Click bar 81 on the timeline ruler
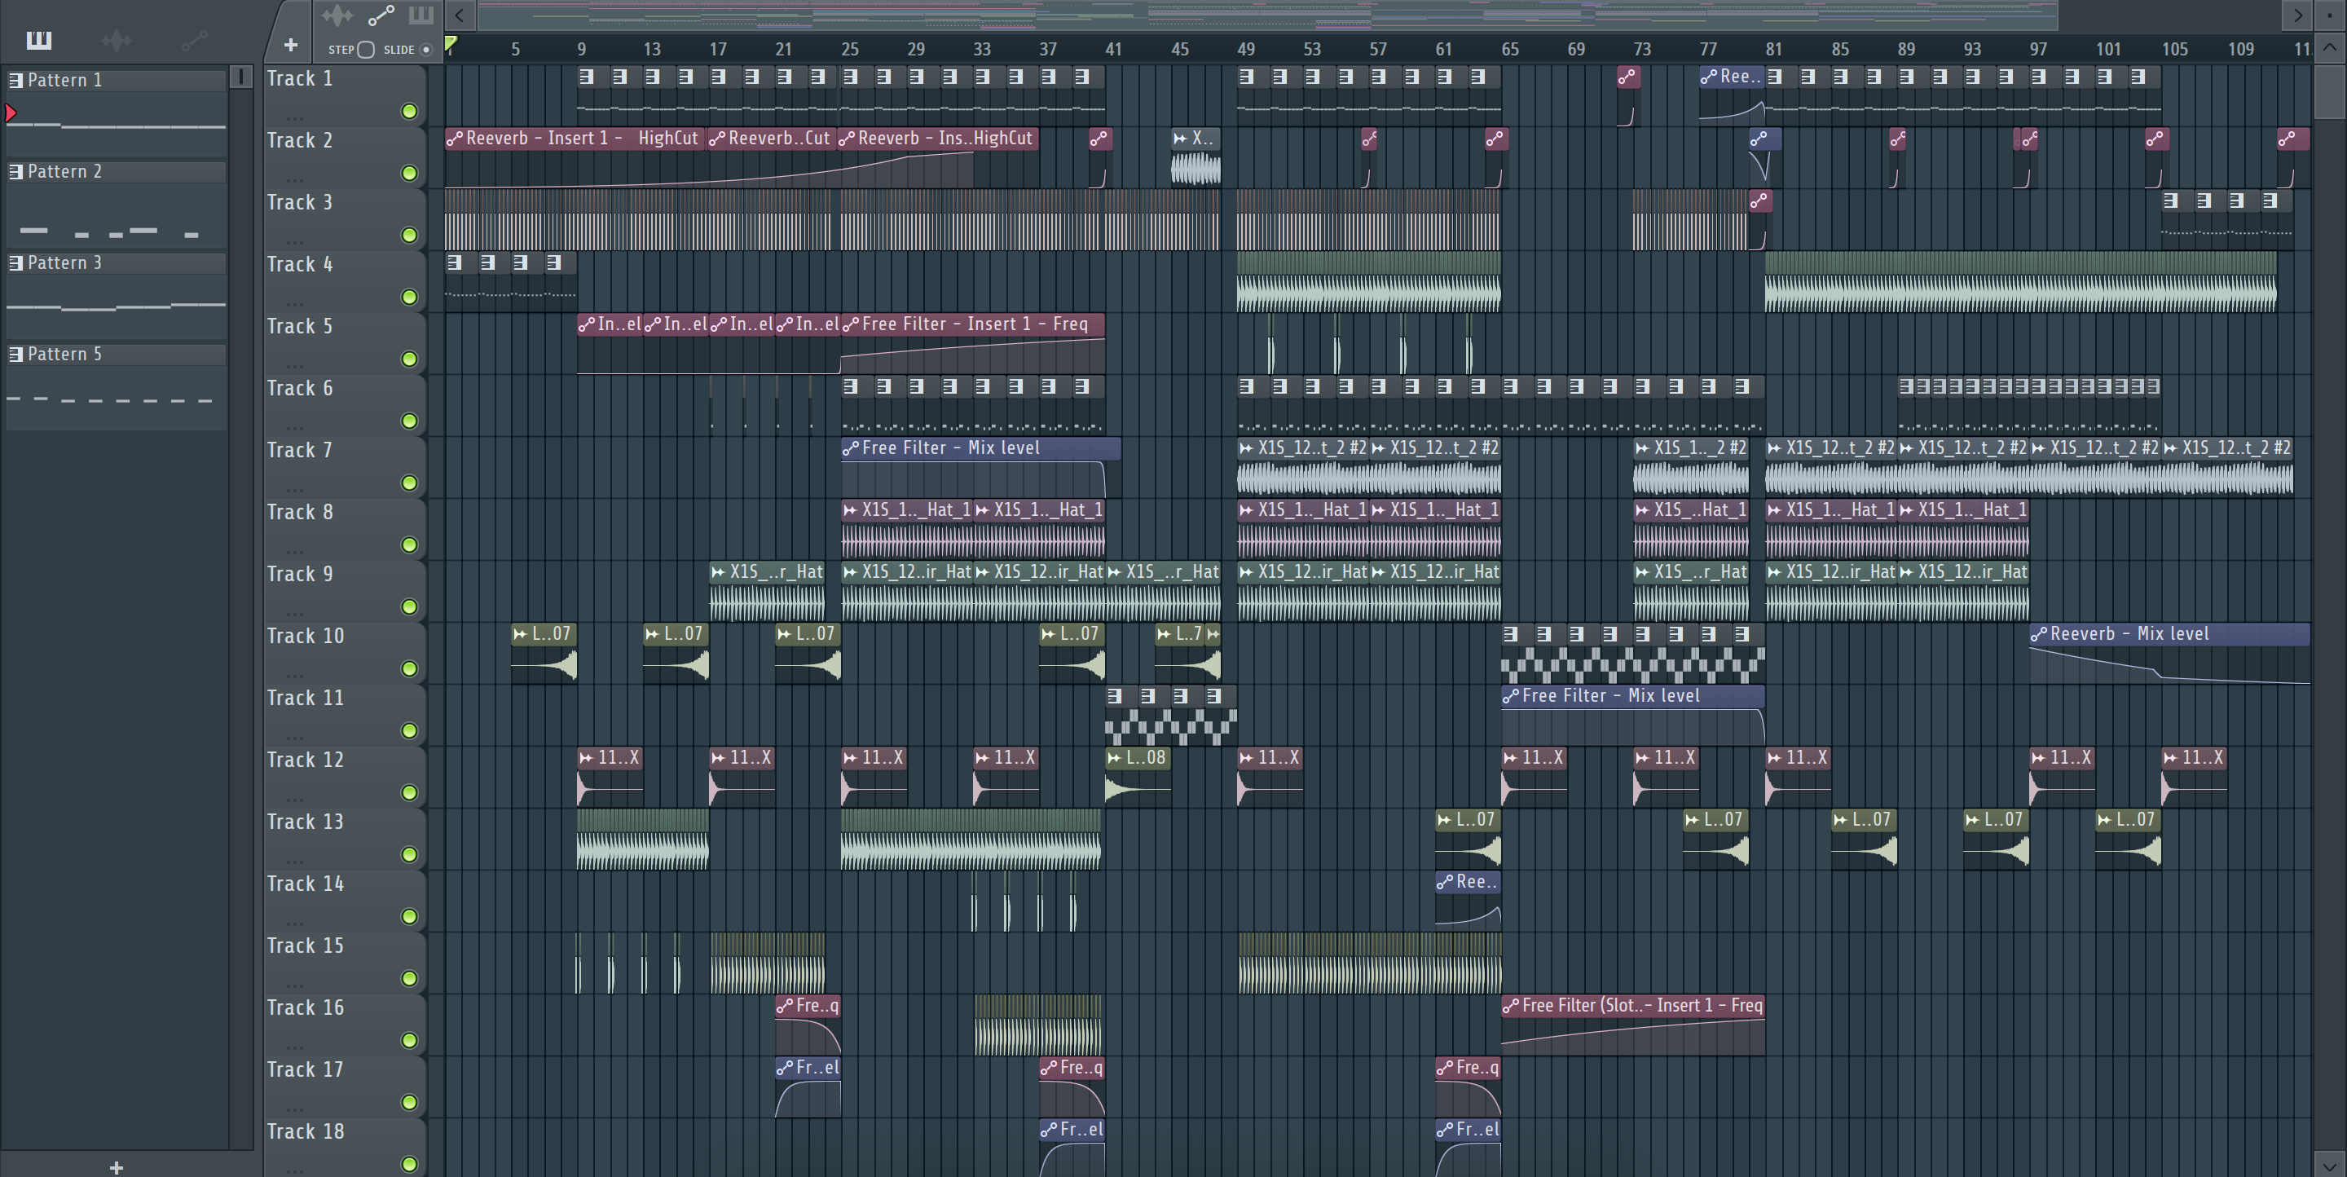2347x1177 pixels. [x=1773, y=49]
